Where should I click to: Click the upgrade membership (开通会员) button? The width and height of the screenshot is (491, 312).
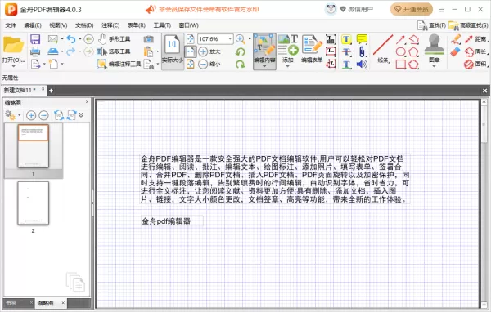coord(412,9)
